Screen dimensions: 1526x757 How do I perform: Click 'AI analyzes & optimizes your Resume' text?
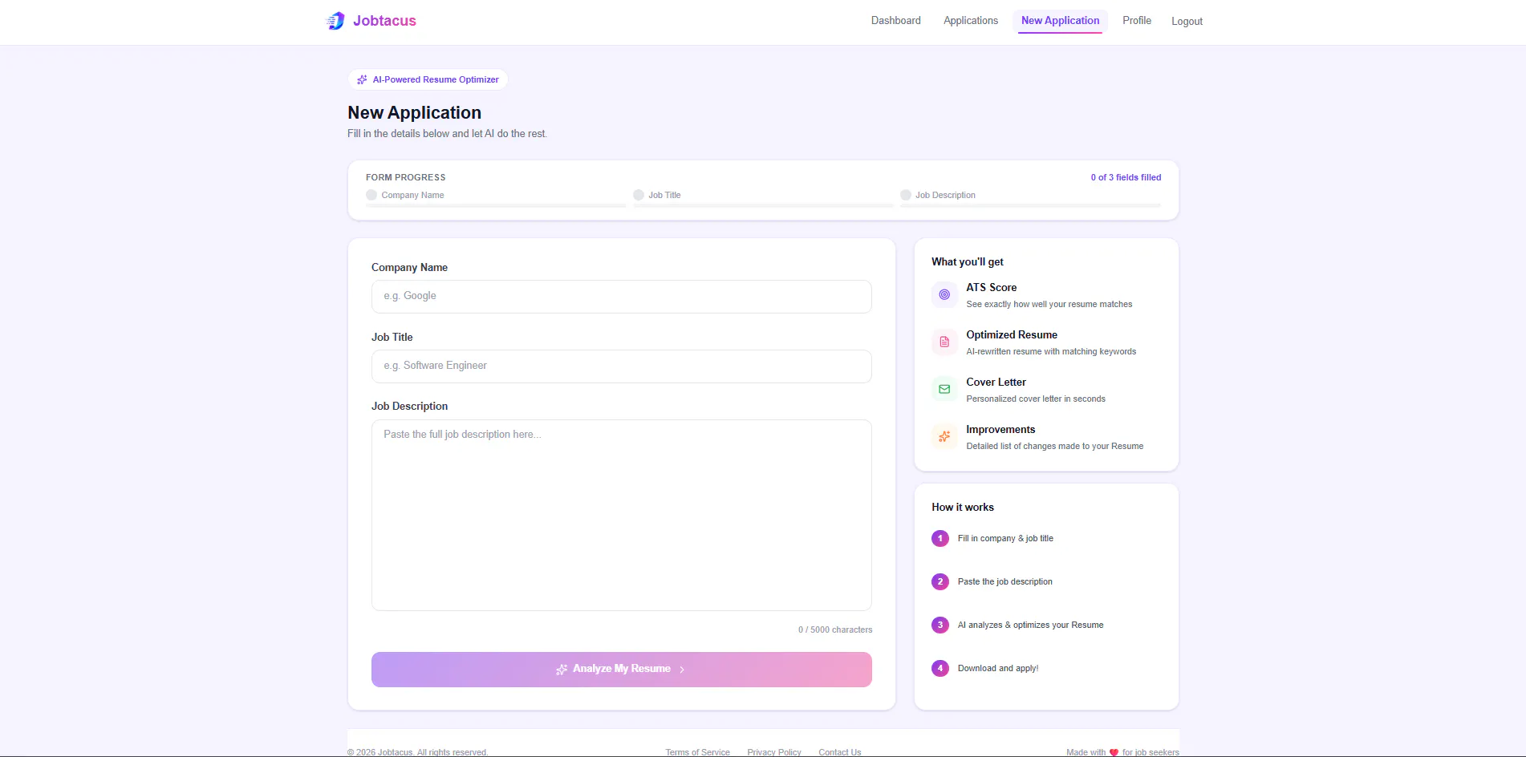(1030, 625)
